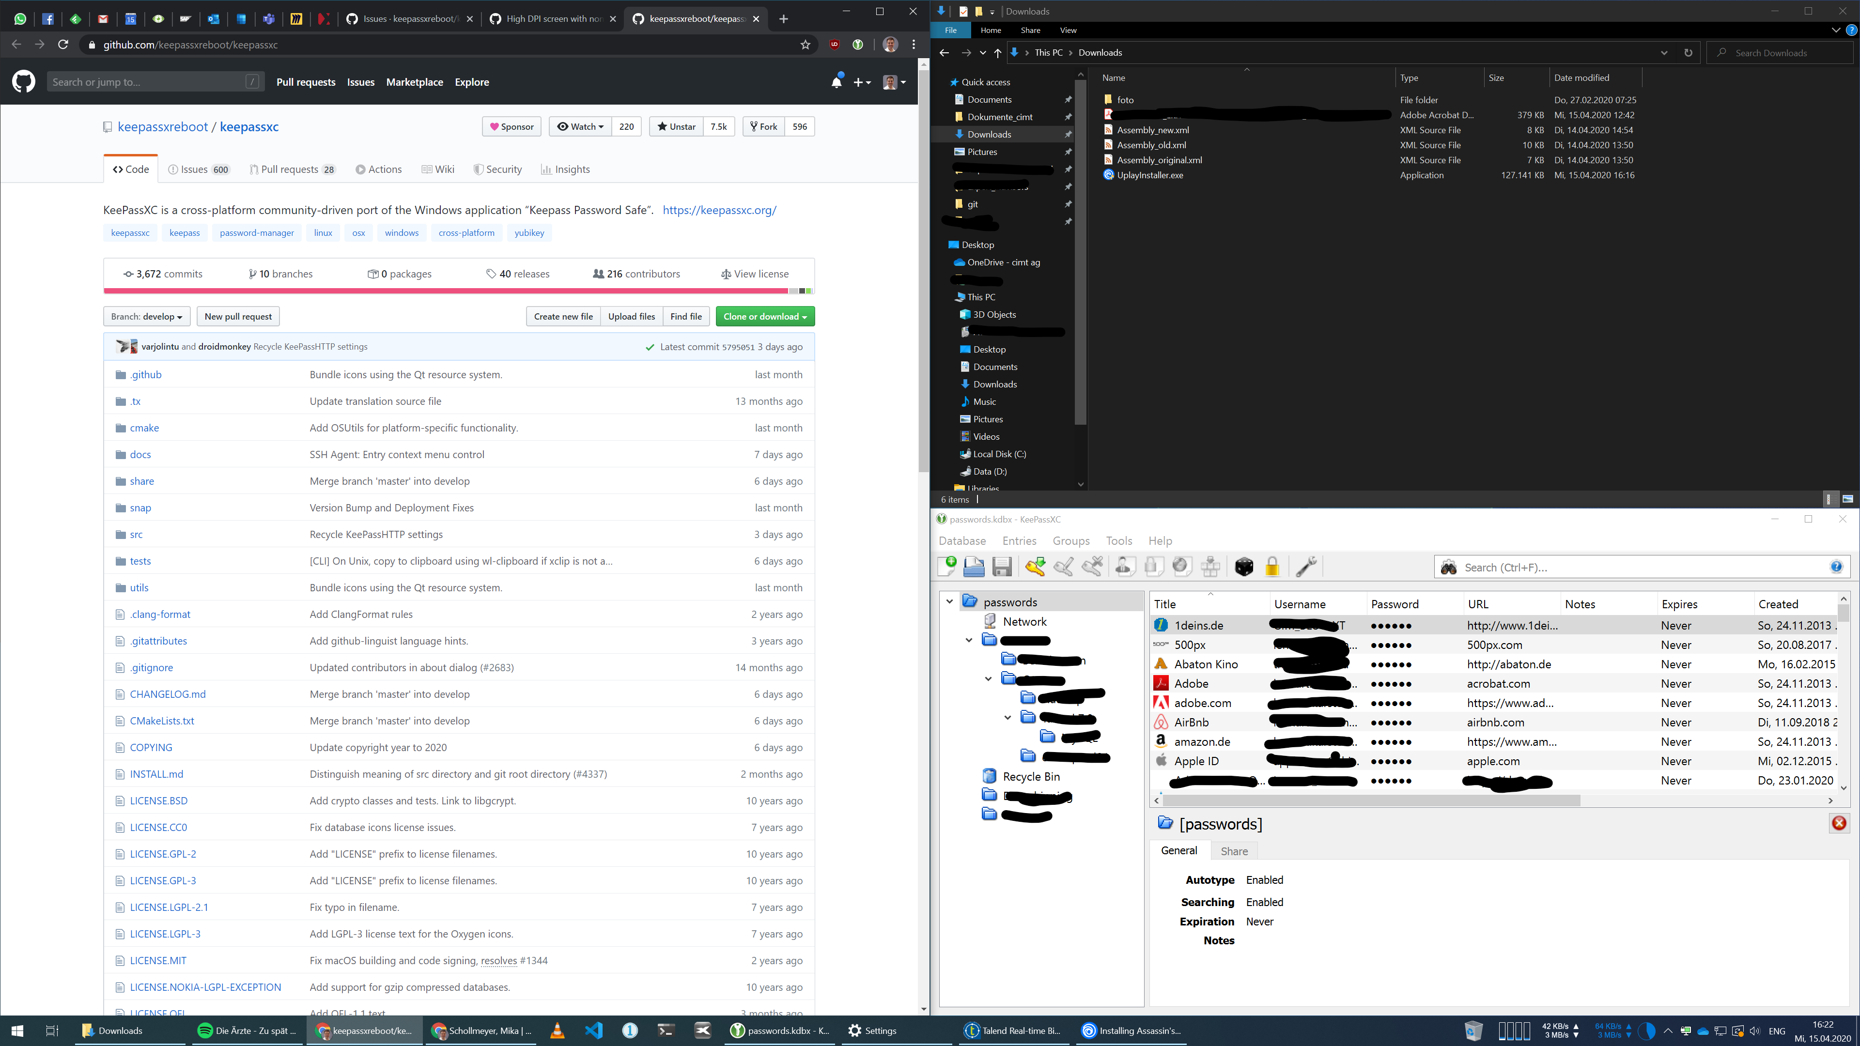Viewport: 1860px width, 1046px height.
Task: Collapse the passwords root group in tree
Action: click(x=950, y=601)
